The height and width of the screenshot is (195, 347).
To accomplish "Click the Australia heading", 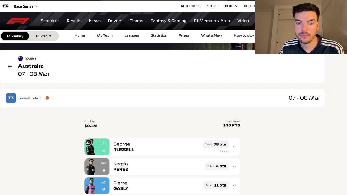I will click(x=31, y=66).
